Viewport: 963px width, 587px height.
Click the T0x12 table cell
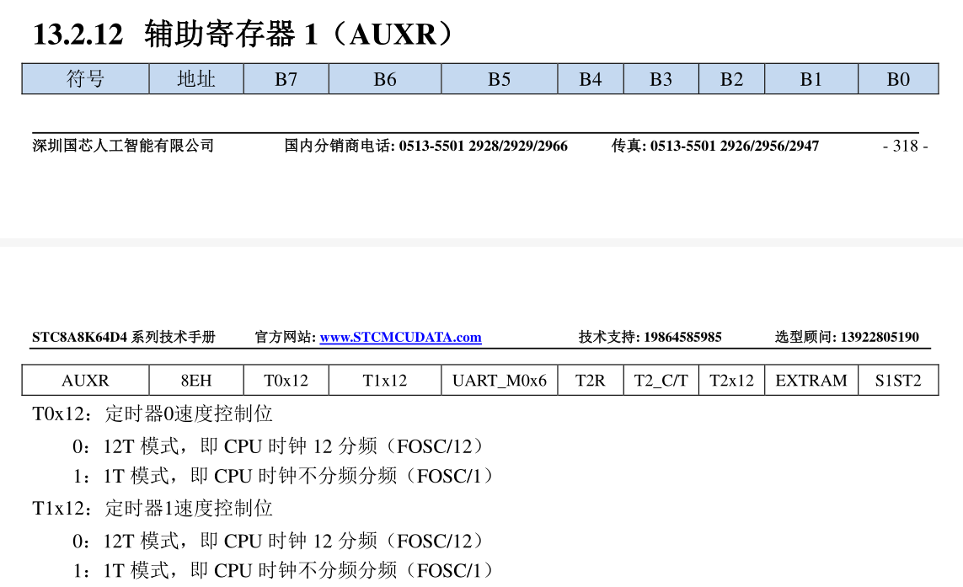pyautogui.click(x=286, y=381)
